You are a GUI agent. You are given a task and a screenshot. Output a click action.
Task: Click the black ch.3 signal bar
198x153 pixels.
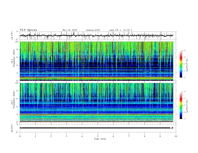coord(96,128)
